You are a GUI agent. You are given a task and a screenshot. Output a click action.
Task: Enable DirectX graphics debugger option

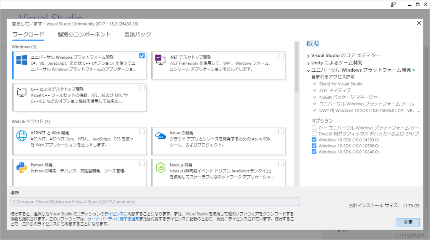314,134
